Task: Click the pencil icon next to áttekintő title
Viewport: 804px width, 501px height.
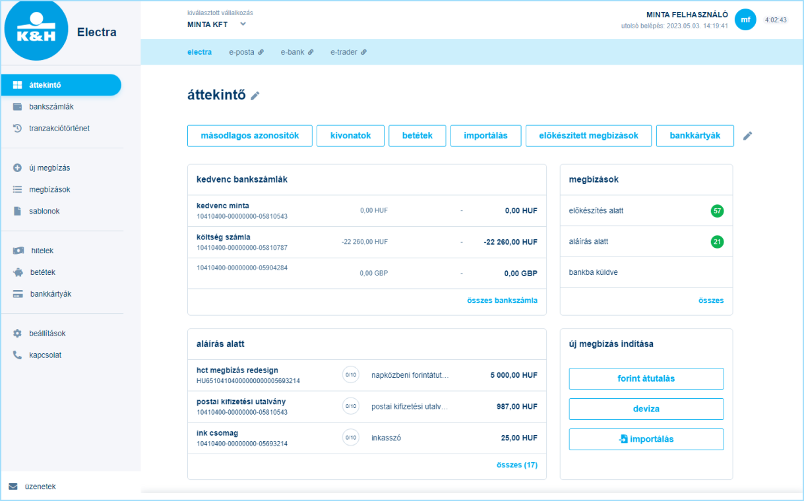Action: [x=255, y=96]
